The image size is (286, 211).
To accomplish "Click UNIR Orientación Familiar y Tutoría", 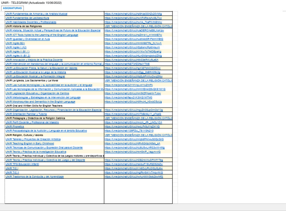I will [x=26, y=114].
